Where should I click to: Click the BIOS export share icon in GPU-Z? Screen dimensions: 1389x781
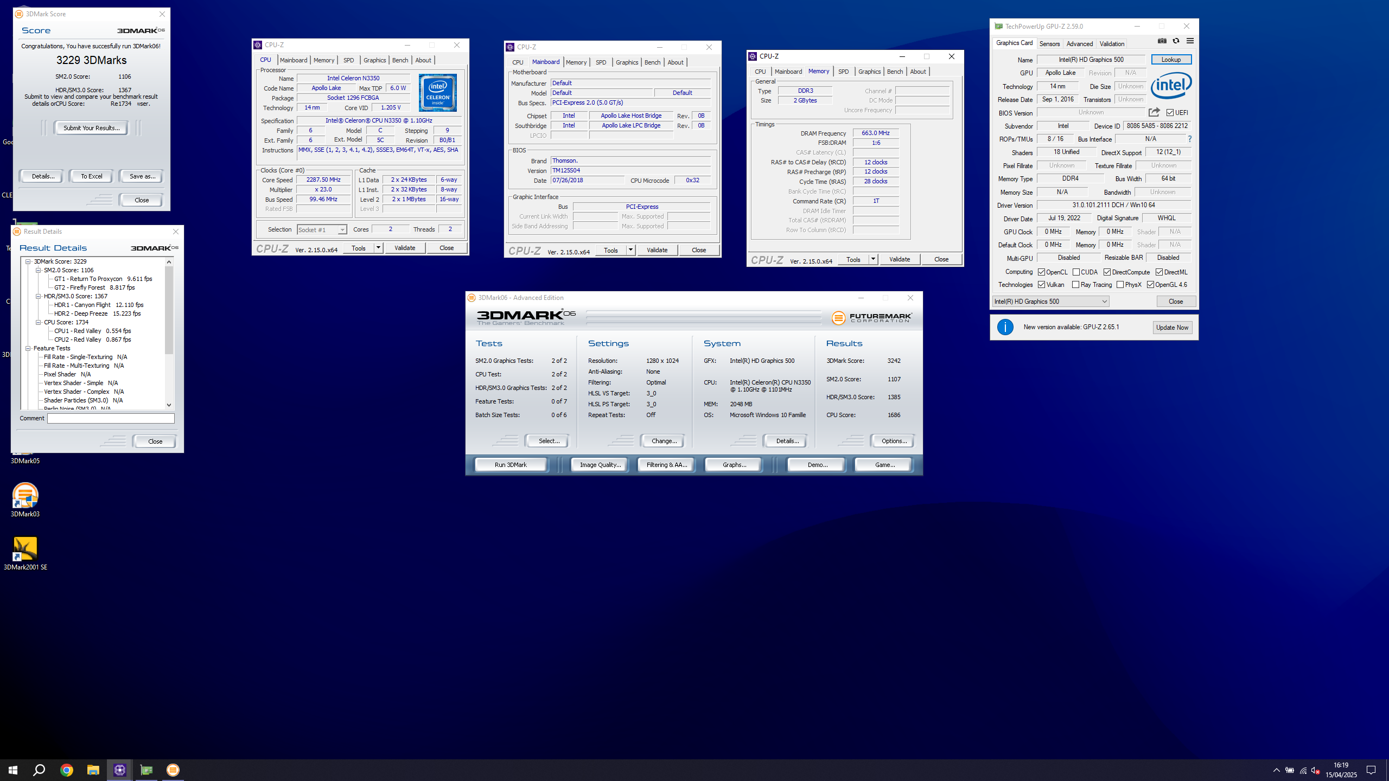coord(1154,112)
